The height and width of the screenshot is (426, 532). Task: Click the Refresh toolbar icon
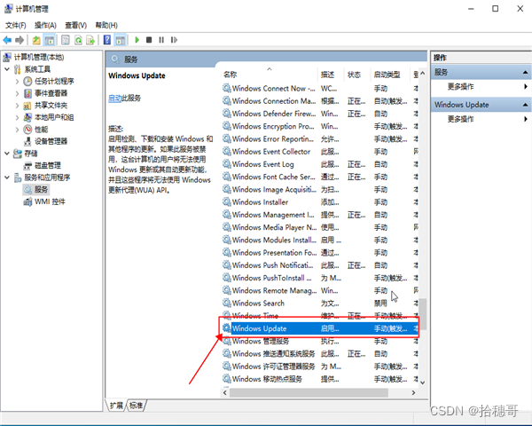point(78,40)
